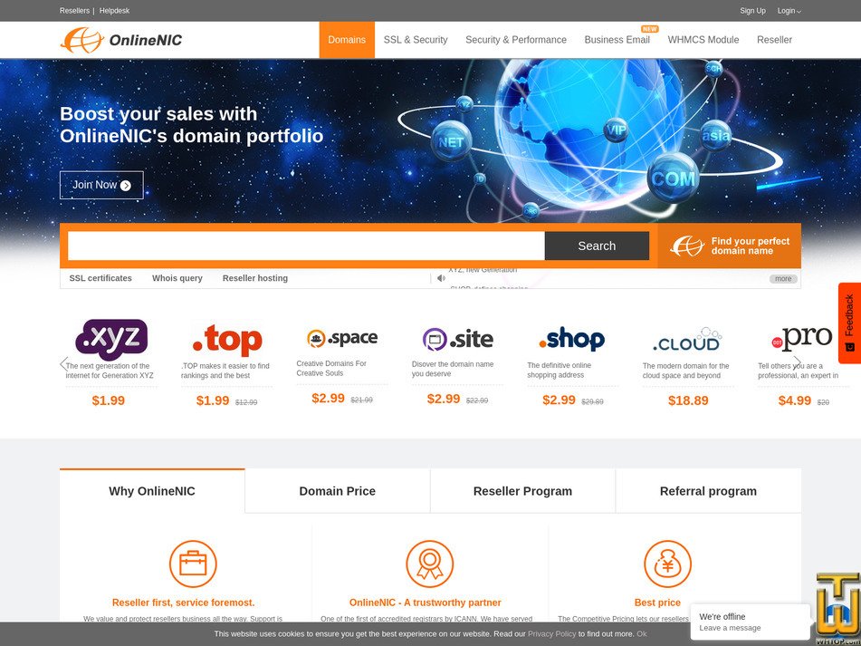Open the Privacy Policy link
The width and height of the screenshot is (861, 646).
tap(552, 634)
